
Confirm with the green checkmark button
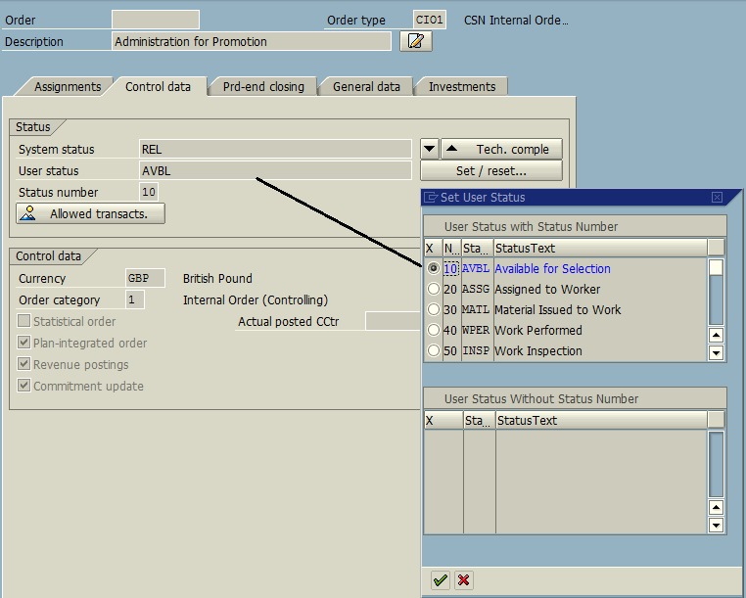coord(441,580)
